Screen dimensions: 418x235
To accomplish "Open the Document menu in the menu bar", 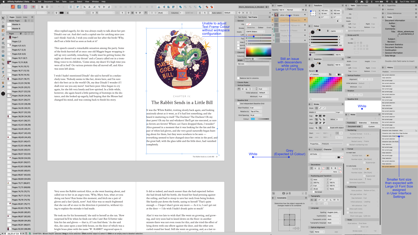I will tap(48, 1).
